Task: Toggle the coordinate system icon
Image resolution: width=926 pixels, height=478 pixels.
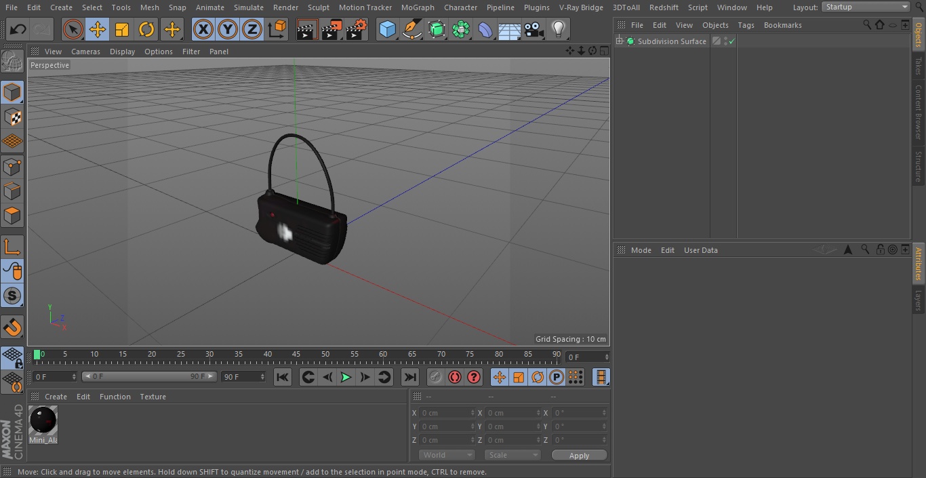Action: [x=277, y=29]
